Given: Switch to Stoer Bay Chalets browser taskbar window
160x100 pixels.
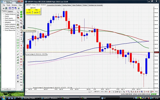Looking at the screenshot, I should [x=30, y=98].
